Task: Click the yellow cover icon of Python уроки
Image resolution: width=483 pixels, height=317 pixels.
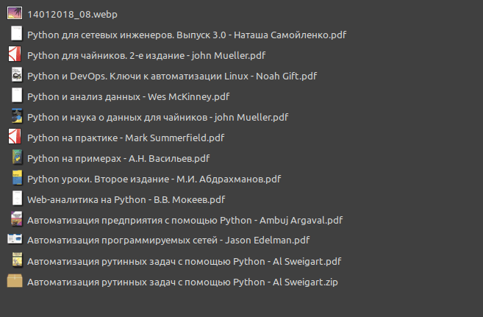Action: coord(15,178)
